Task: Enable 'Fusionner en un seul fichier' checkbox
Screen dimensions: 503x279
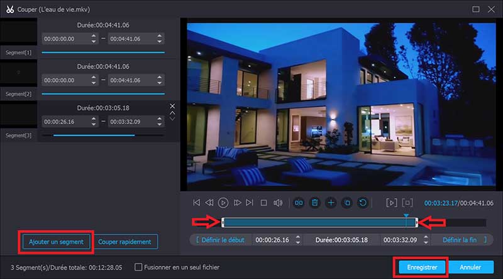Action: [x=139, y=267]
